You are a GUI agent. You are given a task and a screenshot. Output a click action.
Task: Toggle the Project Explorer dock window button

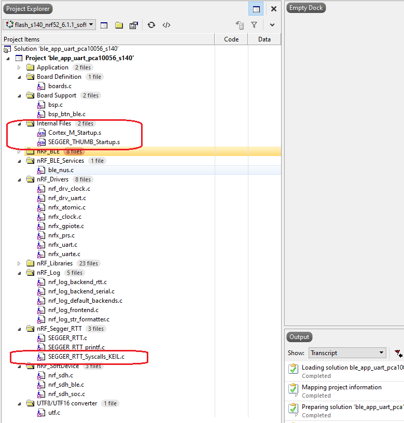coord(256,9)
